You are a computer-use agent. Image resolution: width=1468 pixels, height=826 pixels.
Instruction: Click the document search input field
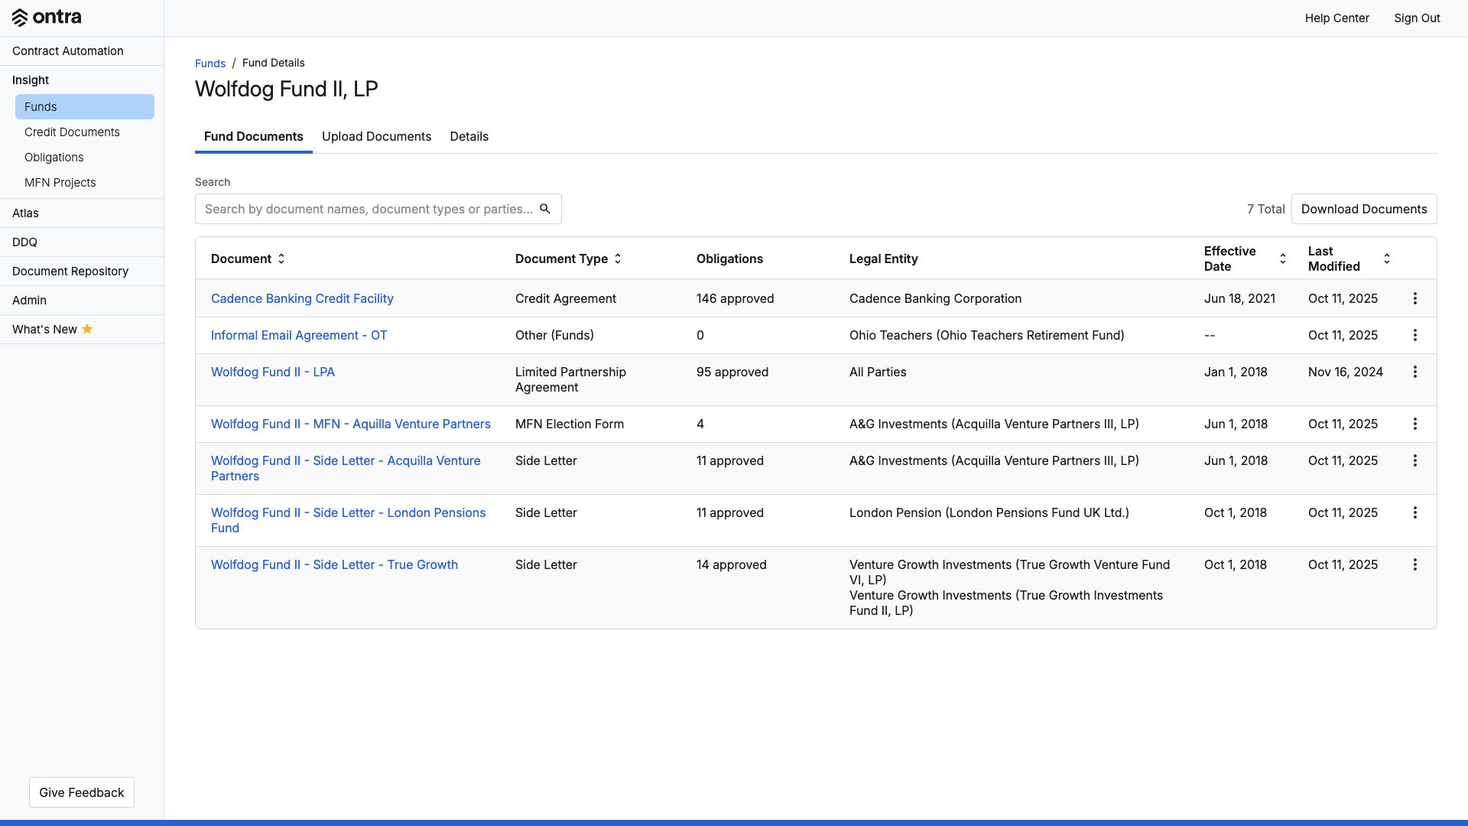[x=367, y=209]
